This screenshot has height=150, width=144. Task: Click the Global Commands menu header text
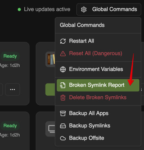pyautogui.click(x=82, y=25)
